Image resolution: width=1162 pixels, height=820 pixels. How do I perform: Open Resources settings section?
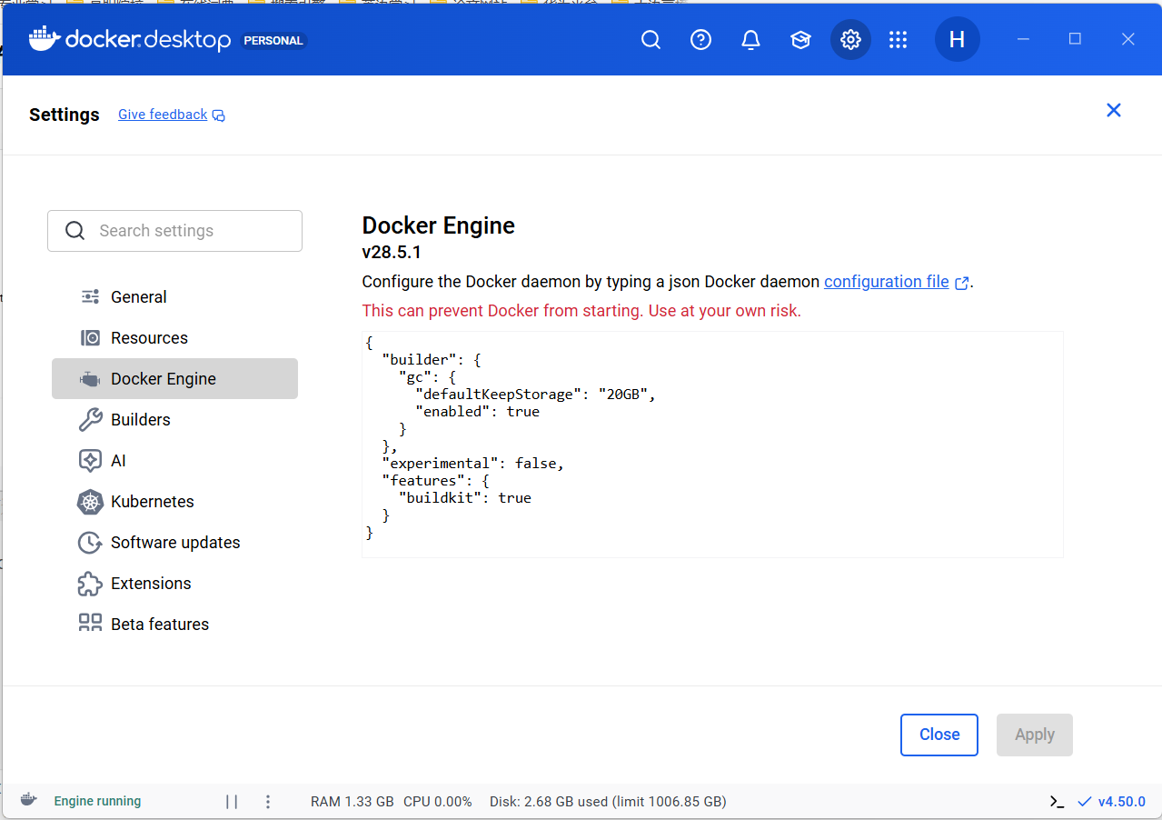[174, 337]
